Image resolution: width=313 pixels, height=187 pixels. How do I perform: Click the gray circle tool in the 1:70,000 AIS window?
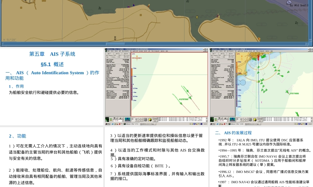(x=146, y=120)
